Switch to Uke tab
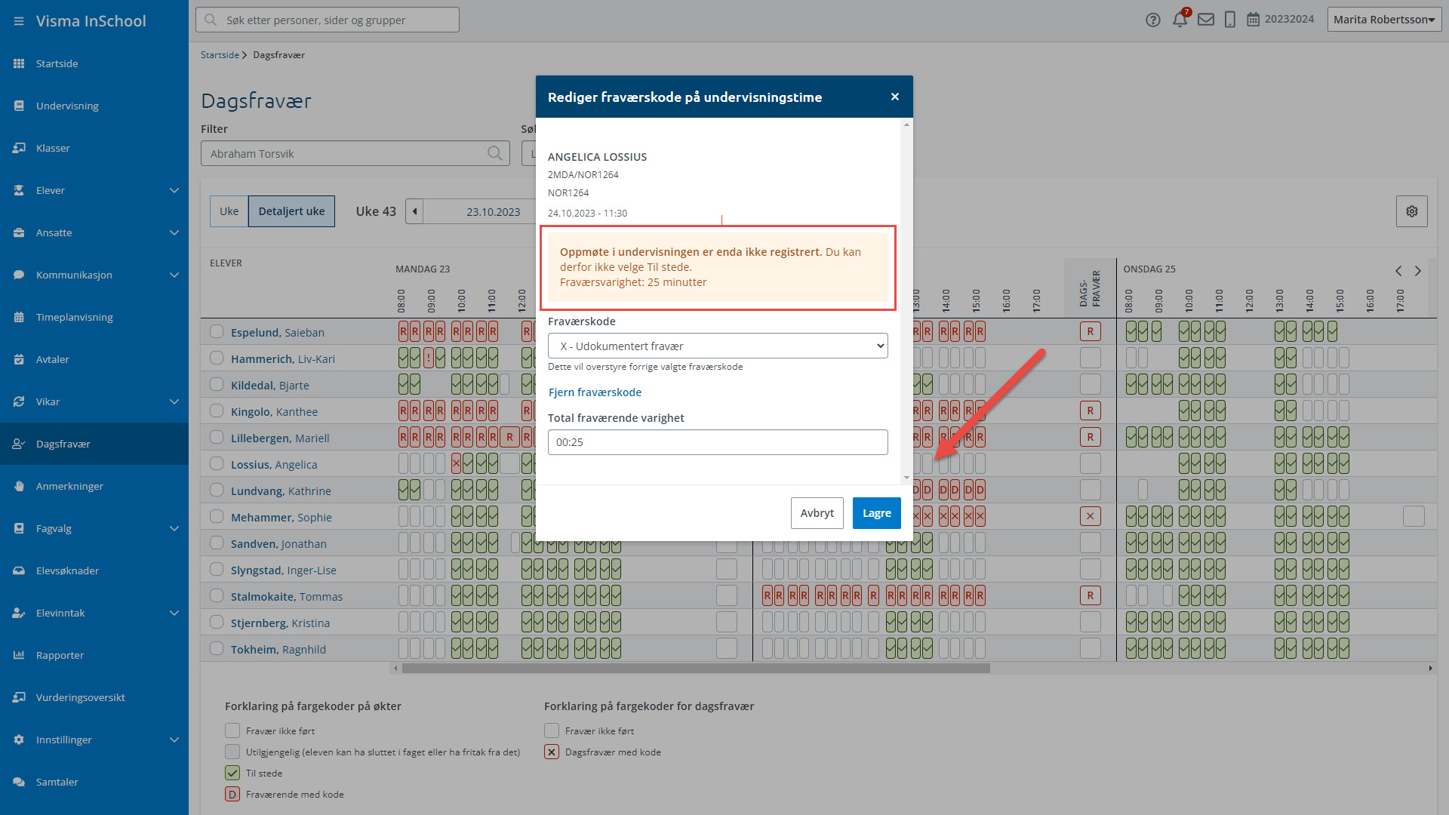Viewport: 1449px width, 815px height. tap(229, 211)
